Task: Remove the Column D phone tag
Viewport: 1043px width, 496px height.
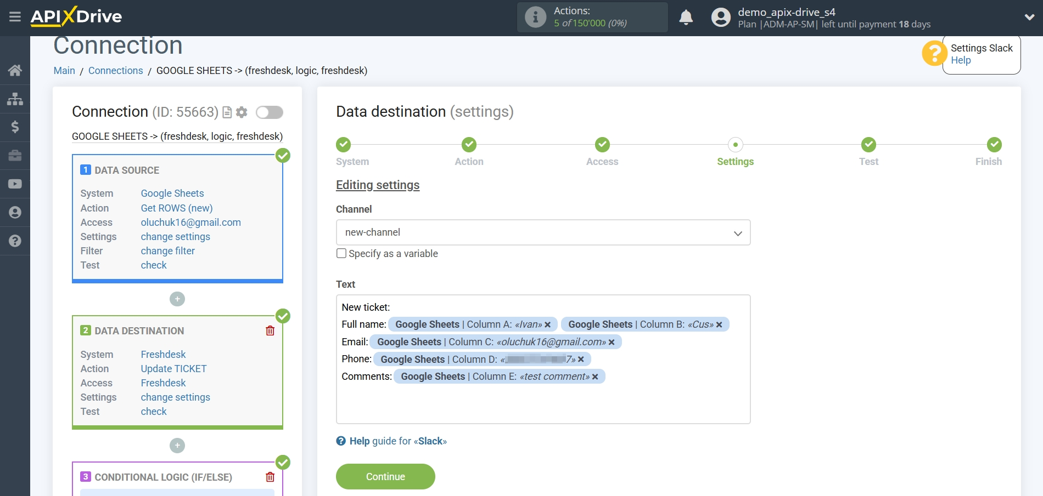Action: tap(581, 360)
